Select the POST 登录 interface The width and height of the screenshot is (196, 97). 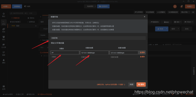23,26
